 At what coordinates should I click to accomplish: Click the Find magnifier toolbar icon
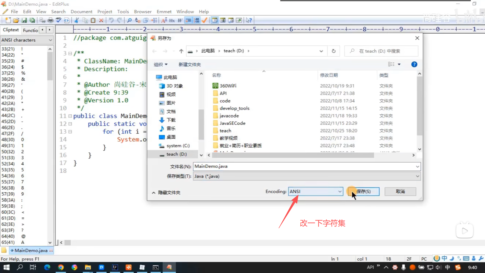pos(129,20)
